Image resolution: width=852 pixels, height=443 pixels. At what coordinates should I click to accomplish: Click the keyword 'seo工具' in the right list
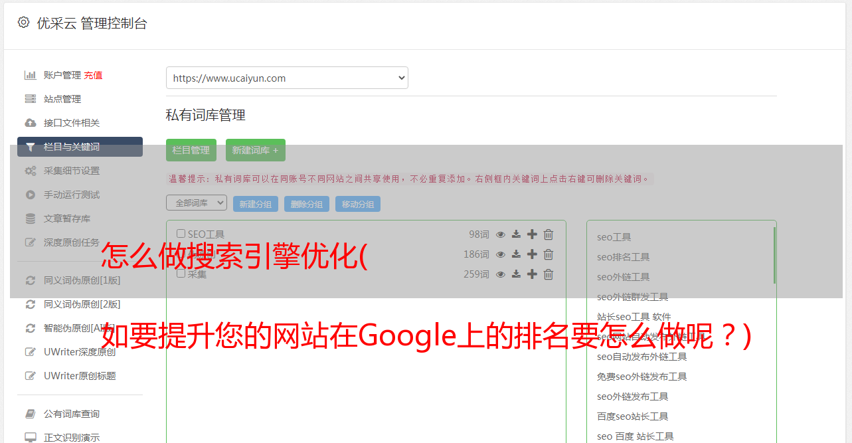pos(614,237)
